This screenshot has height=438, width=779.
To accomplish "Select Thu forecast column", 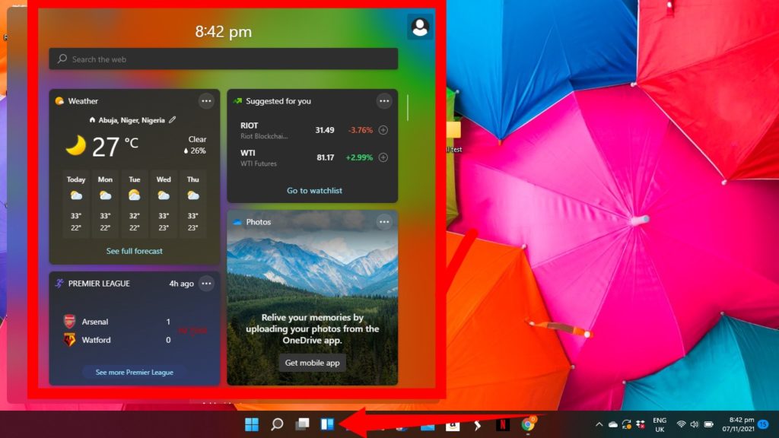I will coord(192,204).
